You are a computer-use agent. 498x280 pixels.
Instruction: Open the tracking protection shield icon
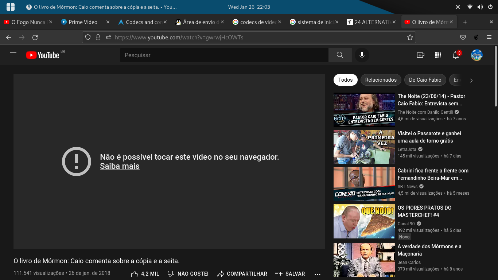click(87, 37)
